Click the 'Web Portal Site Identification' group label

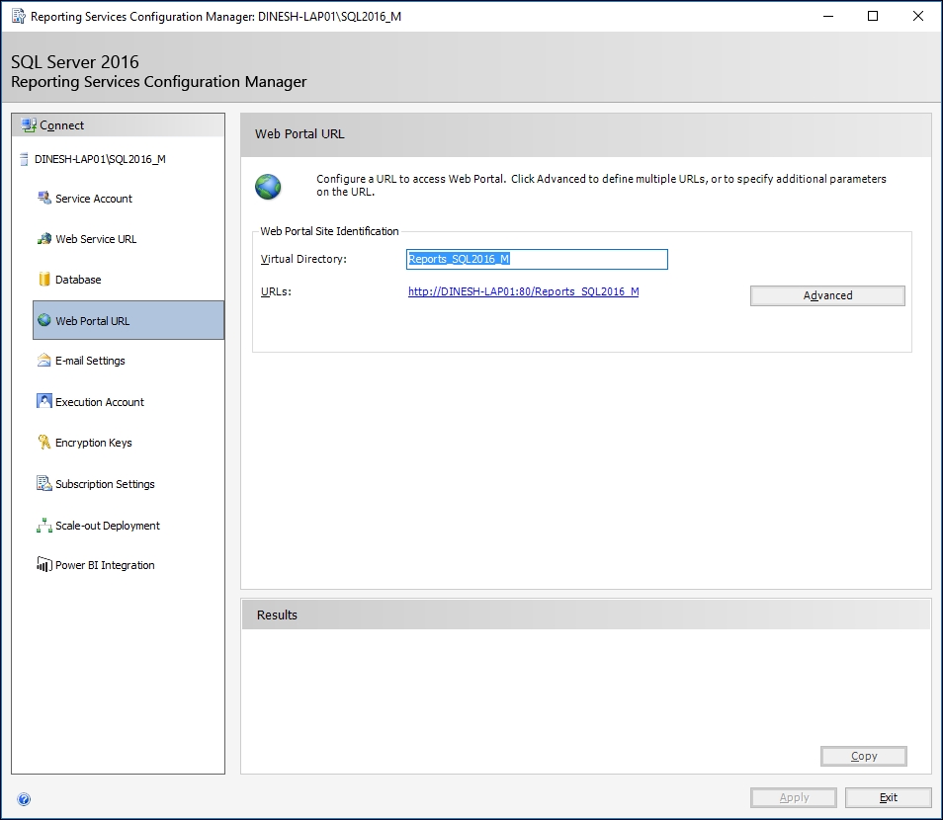click(x=329, y=231)
